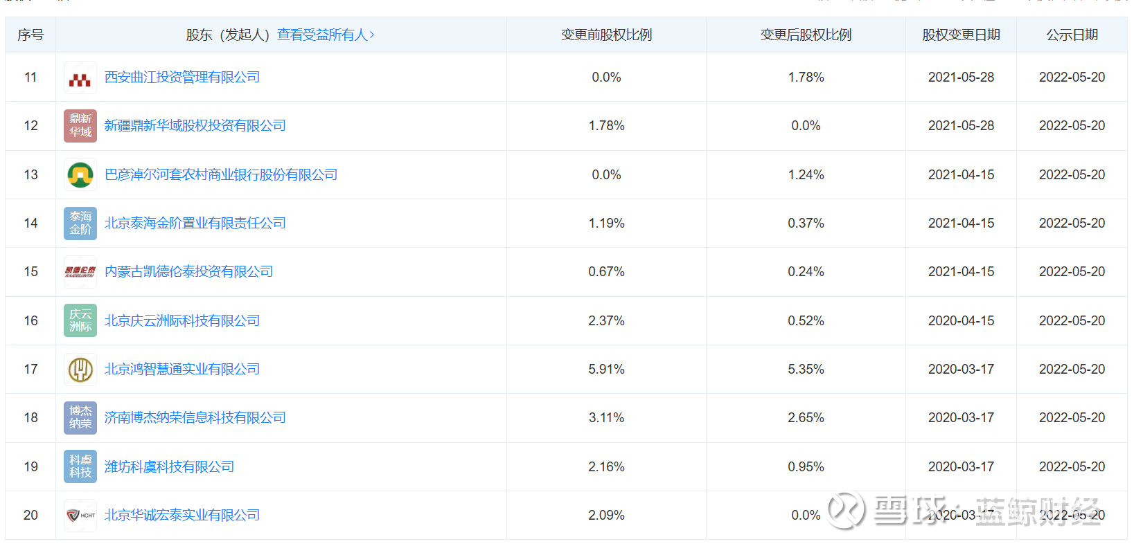Click the 庆云洲际 company logo icon

[80, 320]
